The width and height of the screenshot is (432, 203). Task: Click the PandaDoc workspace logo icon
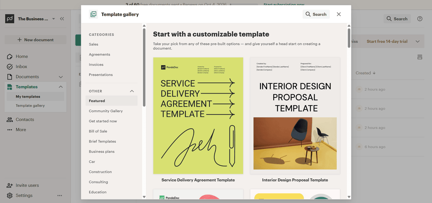[10, 19]
